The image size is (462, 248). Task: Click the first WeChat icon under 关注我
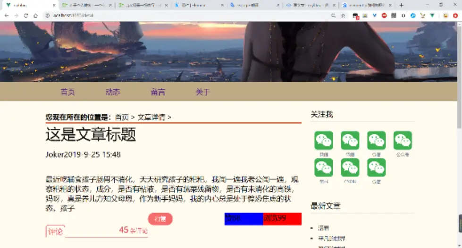[324, 140]
